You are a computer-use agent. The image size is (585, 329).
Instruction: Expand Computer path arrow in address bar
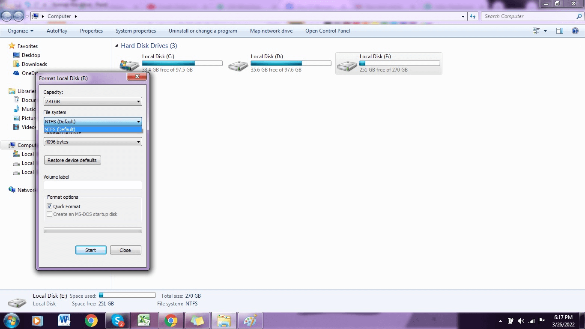click(x=76, y=16)
